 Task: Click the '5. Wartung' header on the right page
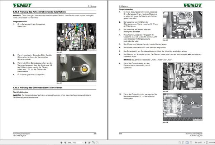(123, 6)
